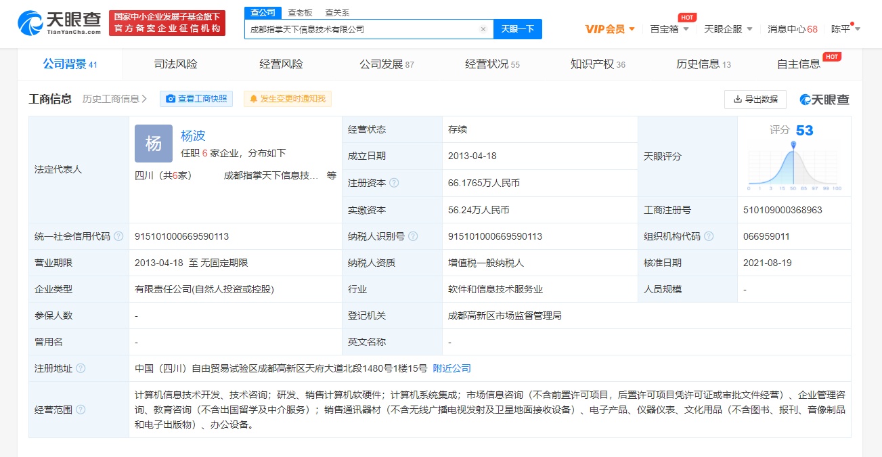Clear search text with the X icon
This screenshot has width=882, height=457.
click(483, 29)
